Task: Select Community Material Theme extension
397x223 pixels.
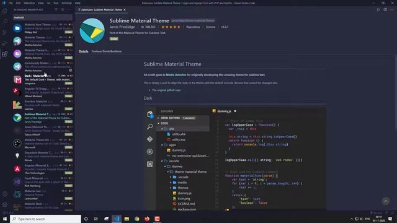Action: coord(43,66)
